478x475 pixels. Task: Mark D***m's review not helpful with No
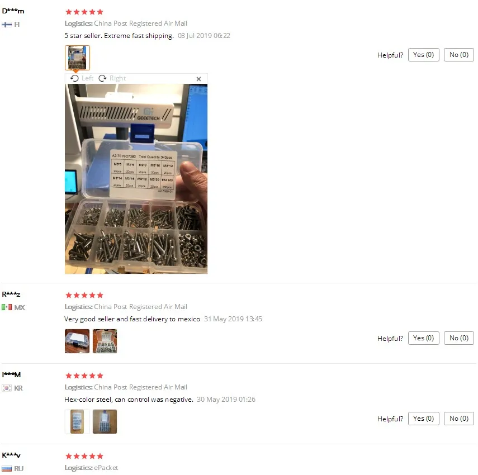point(459,55)
